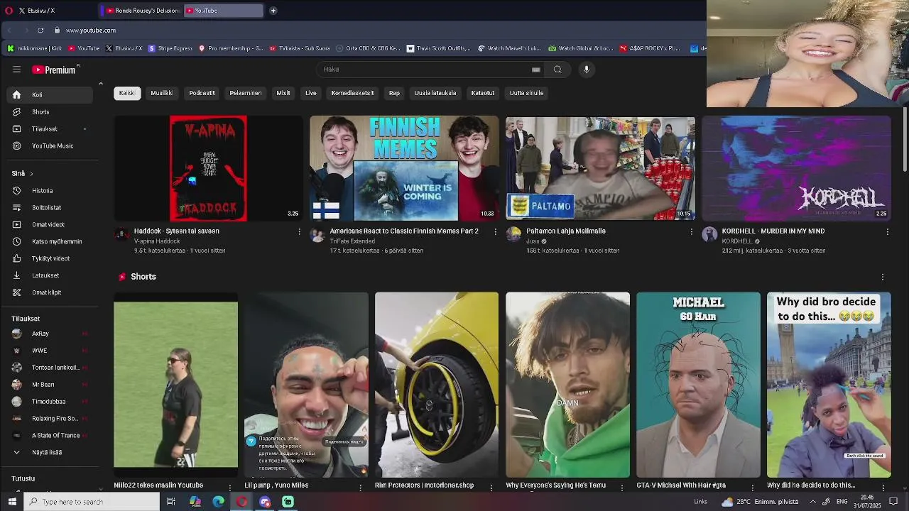Select the Rap filter chip
The width and height of the screenshot is (909, 511).
(394, 93)
